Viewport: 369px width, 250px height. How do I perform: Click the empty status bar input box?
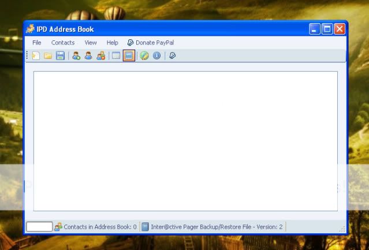39,227
